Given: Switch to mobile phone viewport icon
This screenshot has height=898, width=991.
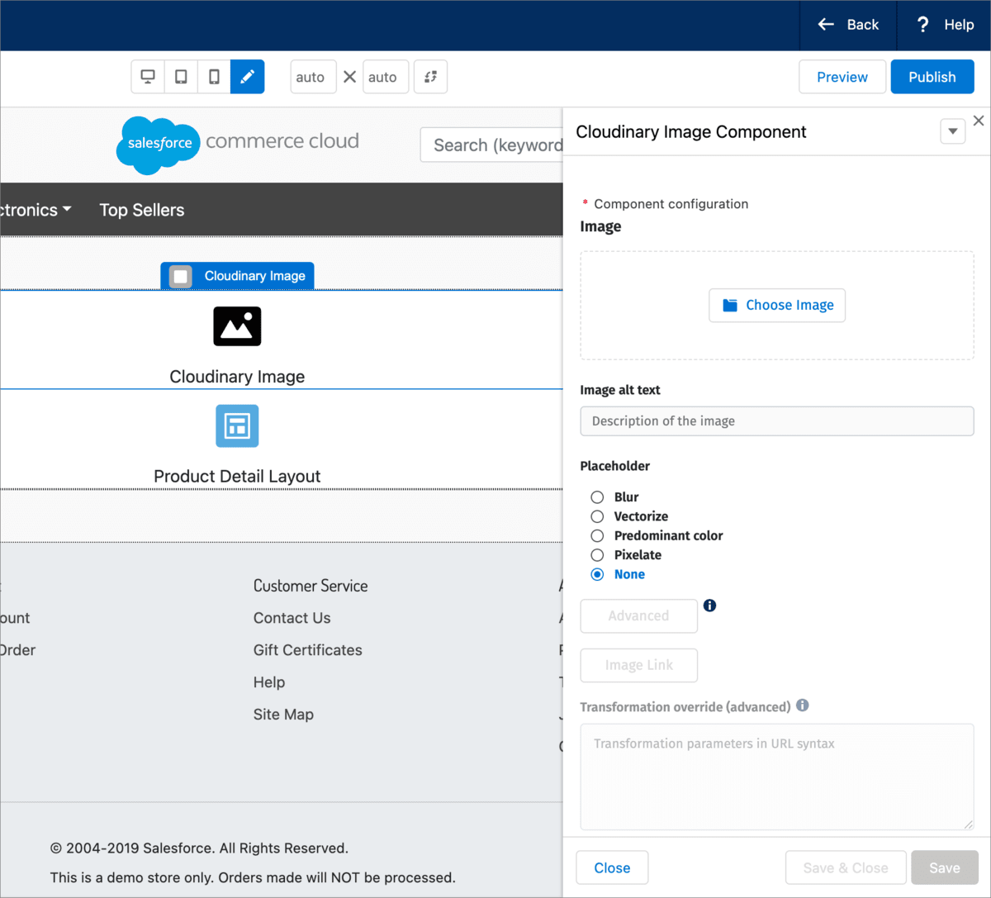Looking at the screenshot, I should pos(214,77).
